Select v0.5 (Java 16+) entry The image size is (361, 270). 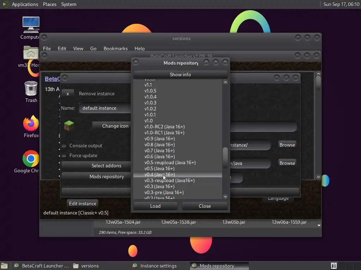(x=178, y=168)
